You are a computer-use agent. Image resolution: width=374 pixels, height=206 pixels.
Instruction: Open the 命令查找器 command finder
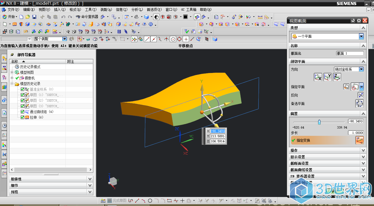coord(87,17)
